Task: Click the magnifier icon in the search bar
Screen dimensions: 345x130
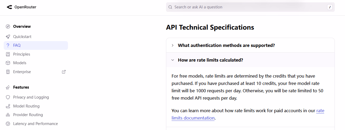Action: (x=170, y=7)
